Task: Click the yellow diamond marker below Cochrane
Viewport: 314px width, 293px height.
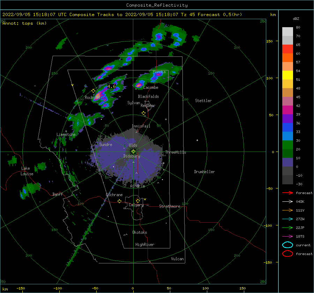Action: [x=120, y=201]
